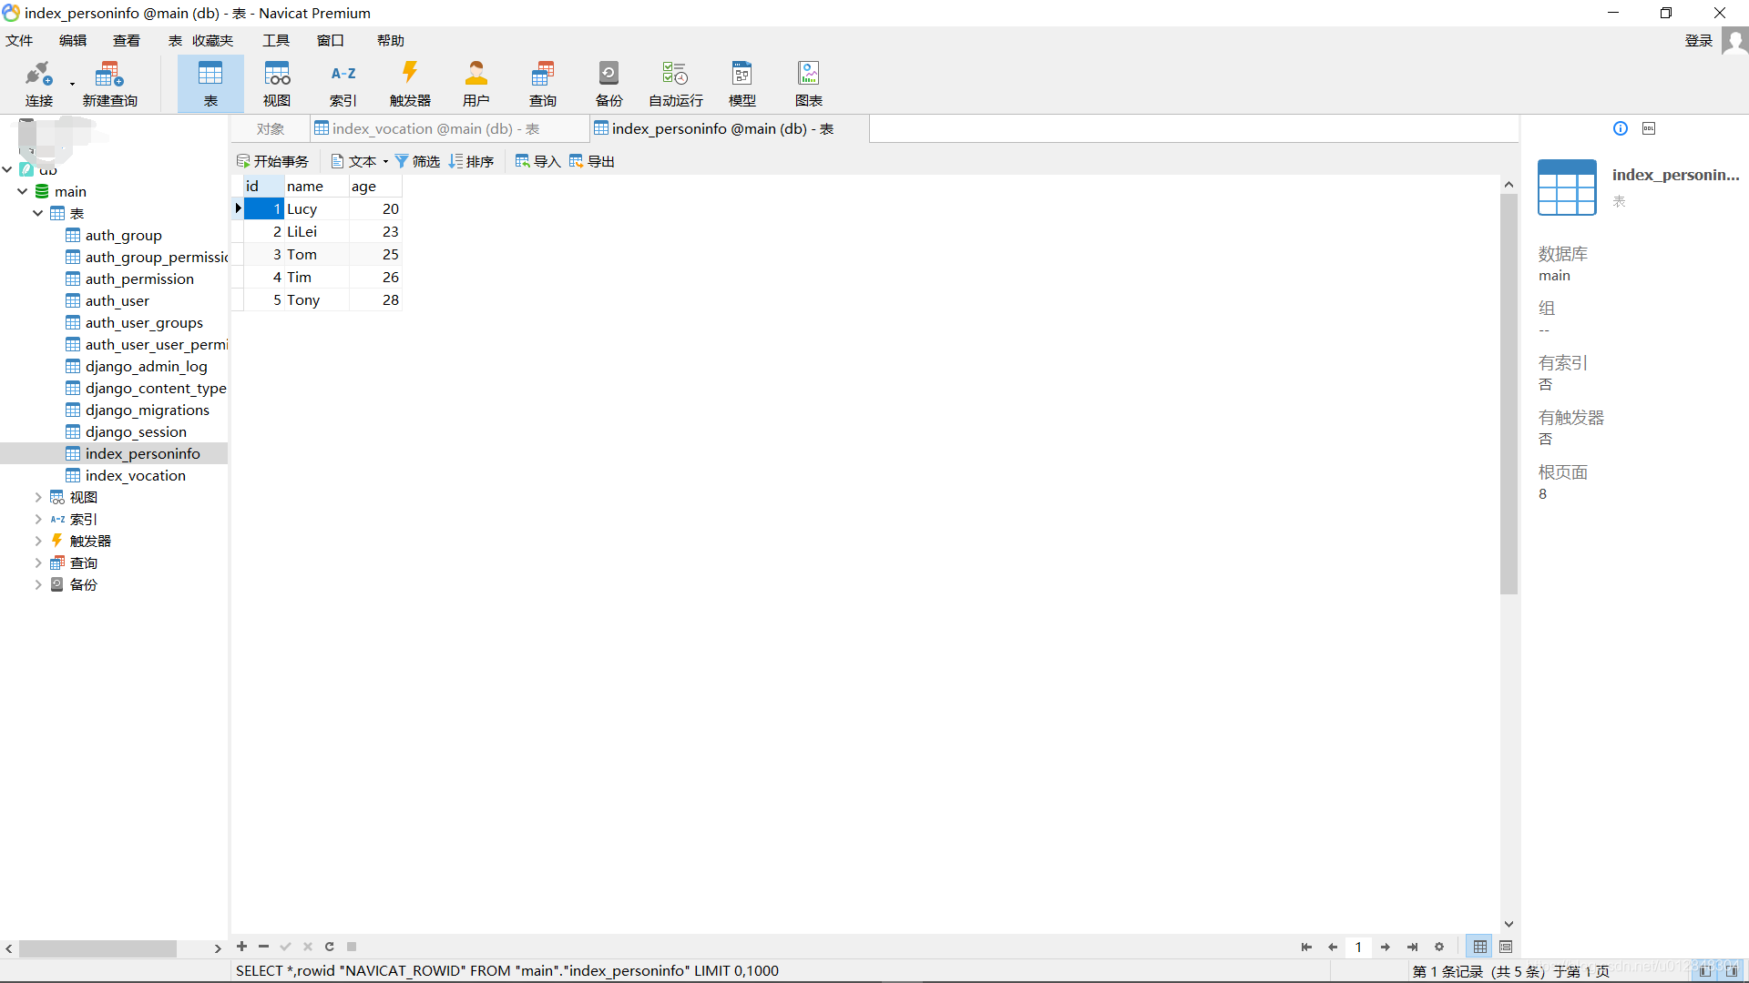Expand the Triggers (触发器) tree node

37,541
